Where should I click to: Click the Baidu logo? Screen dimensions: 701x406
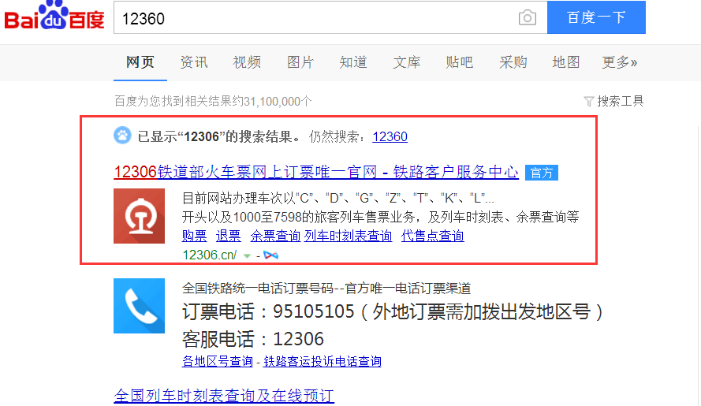click(54, 17)
